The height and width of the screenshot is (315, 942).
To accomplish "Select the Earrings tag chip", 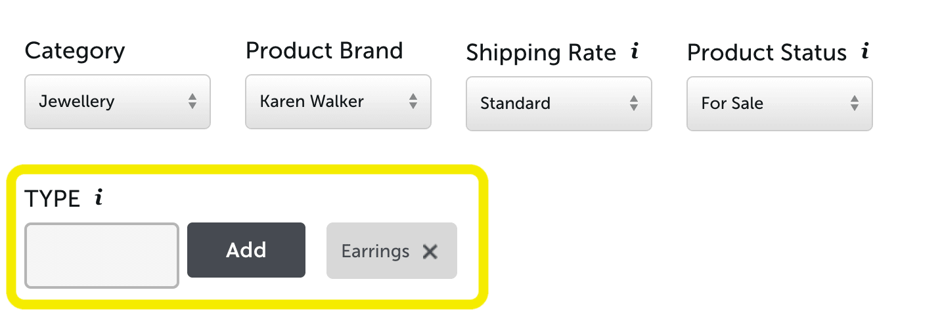I will [x=376, y=251].
